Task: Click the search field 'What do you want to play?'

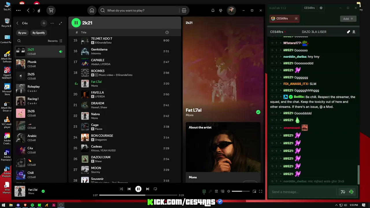Action: pos(139,10)
